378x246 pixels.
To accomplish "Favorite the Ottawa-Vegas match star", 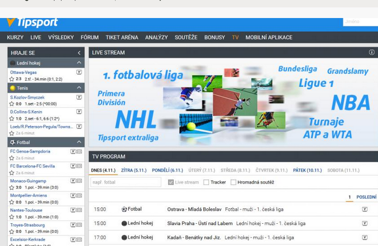I will tap(12, 79).
